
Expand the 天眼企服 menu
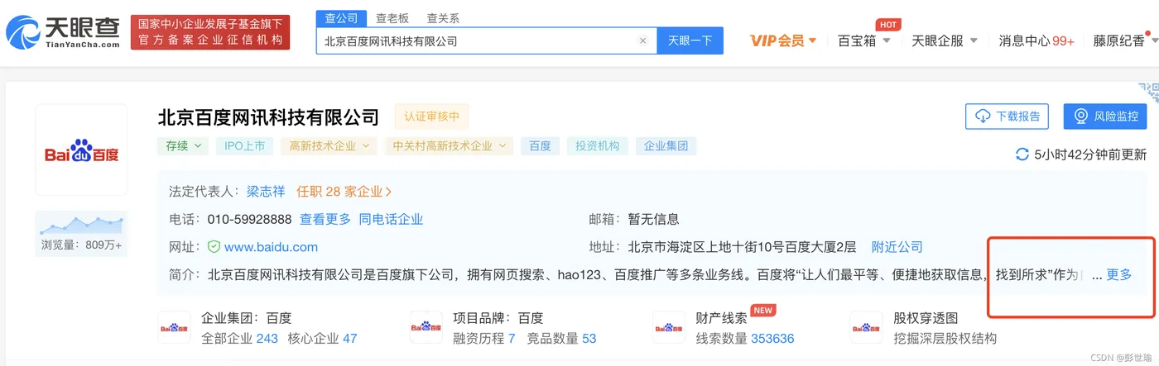tap(945, 40)
